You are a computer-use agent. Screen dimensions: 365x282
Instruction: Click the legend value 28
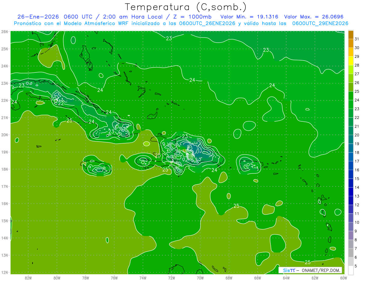point(357,65)
